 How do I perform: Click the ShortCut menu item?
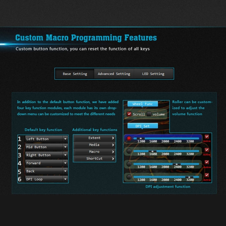pos(94,159)
